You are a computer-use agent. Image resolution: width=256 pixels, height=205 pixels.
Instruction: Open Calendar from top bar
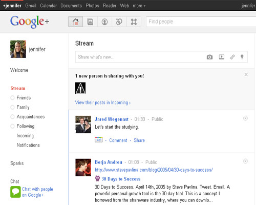tap(49, 6)
